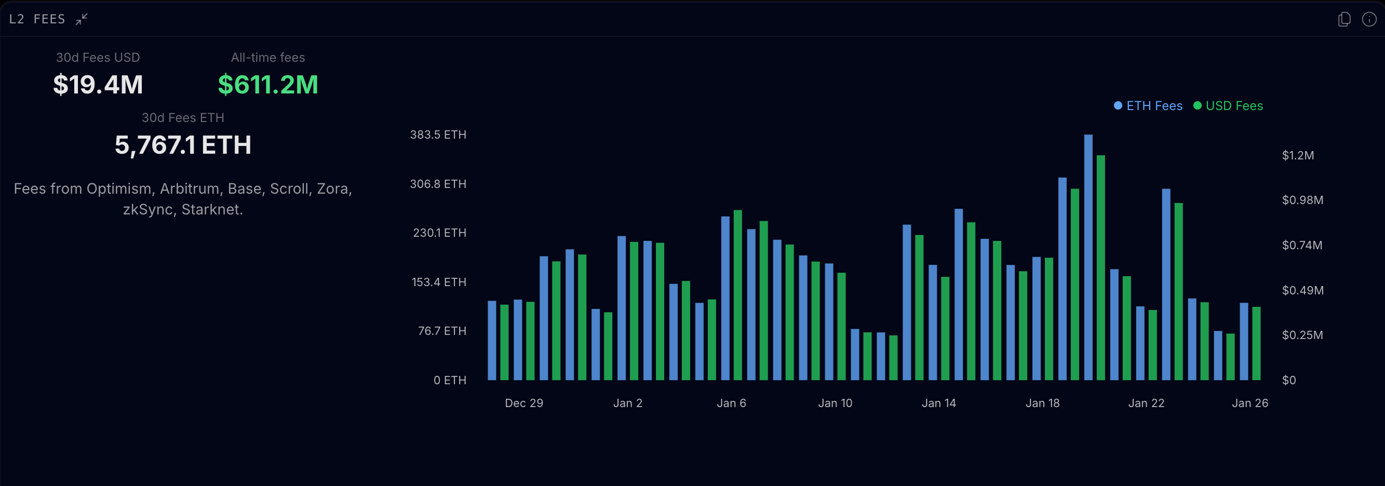Click the Jan 10 axis date label
This screenshot has height=486, width=1385.
pyautogui.click(x=835, y=403)
